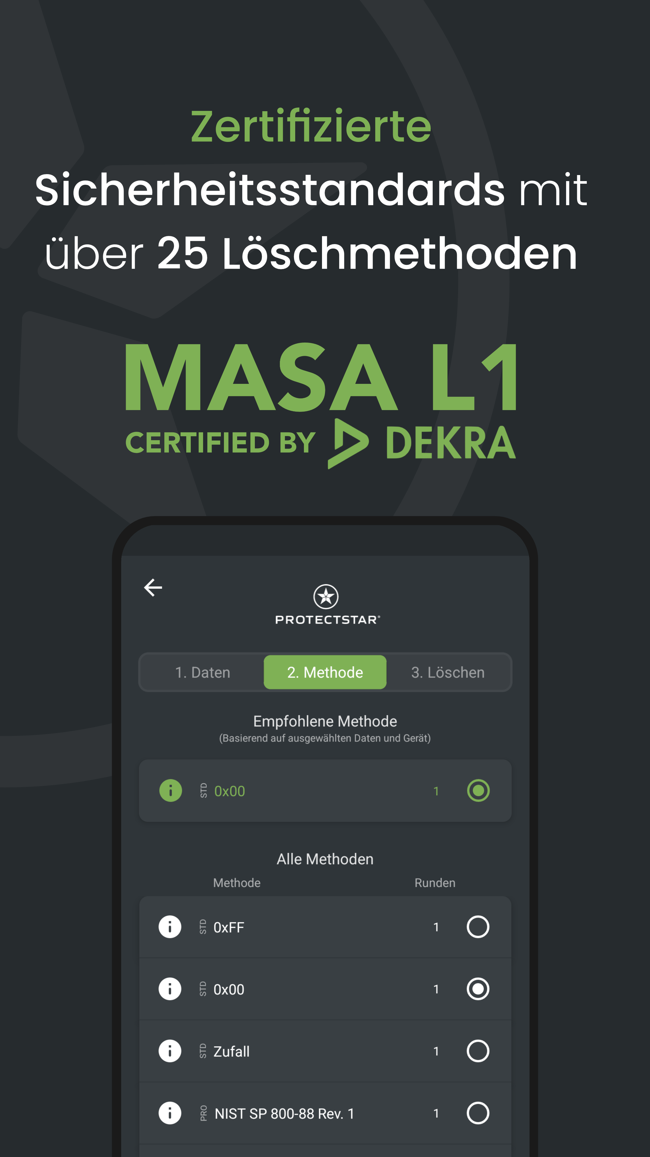The height and width of the screenshot is (1157, 650).
Task: Click the Zufall method row label
Action: point(231,1052)
